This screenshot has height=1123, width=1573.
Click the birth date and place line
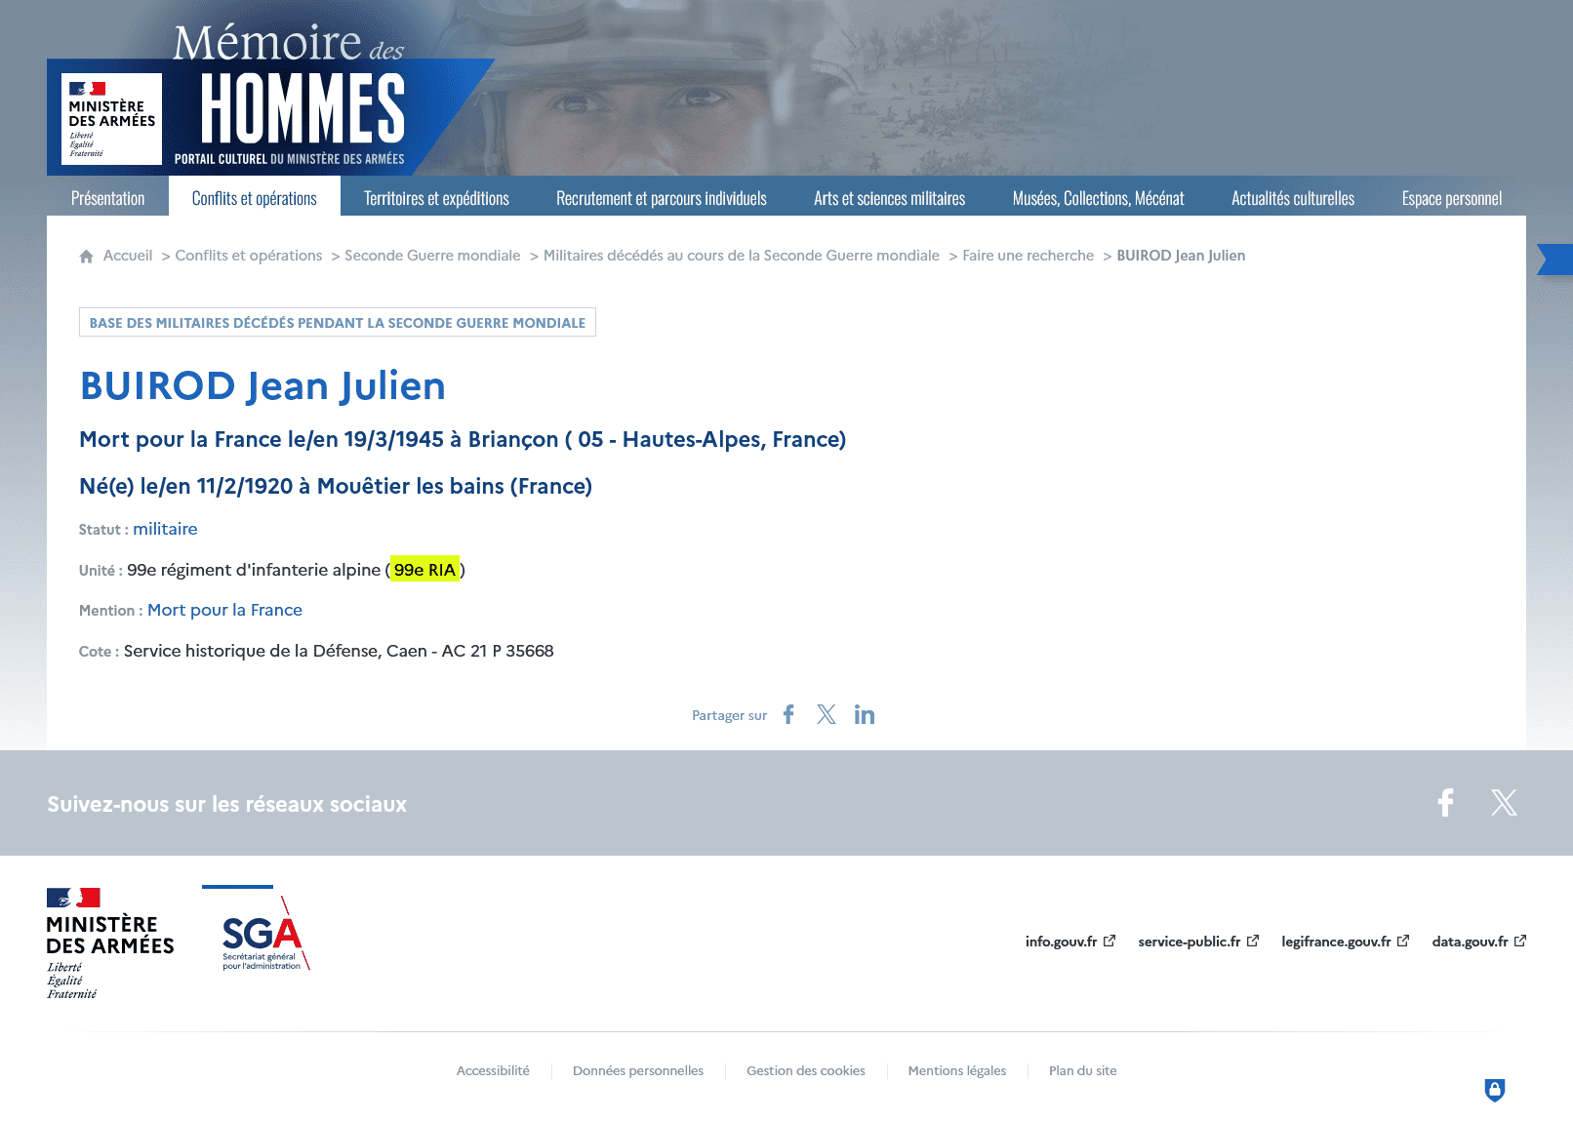336,487
